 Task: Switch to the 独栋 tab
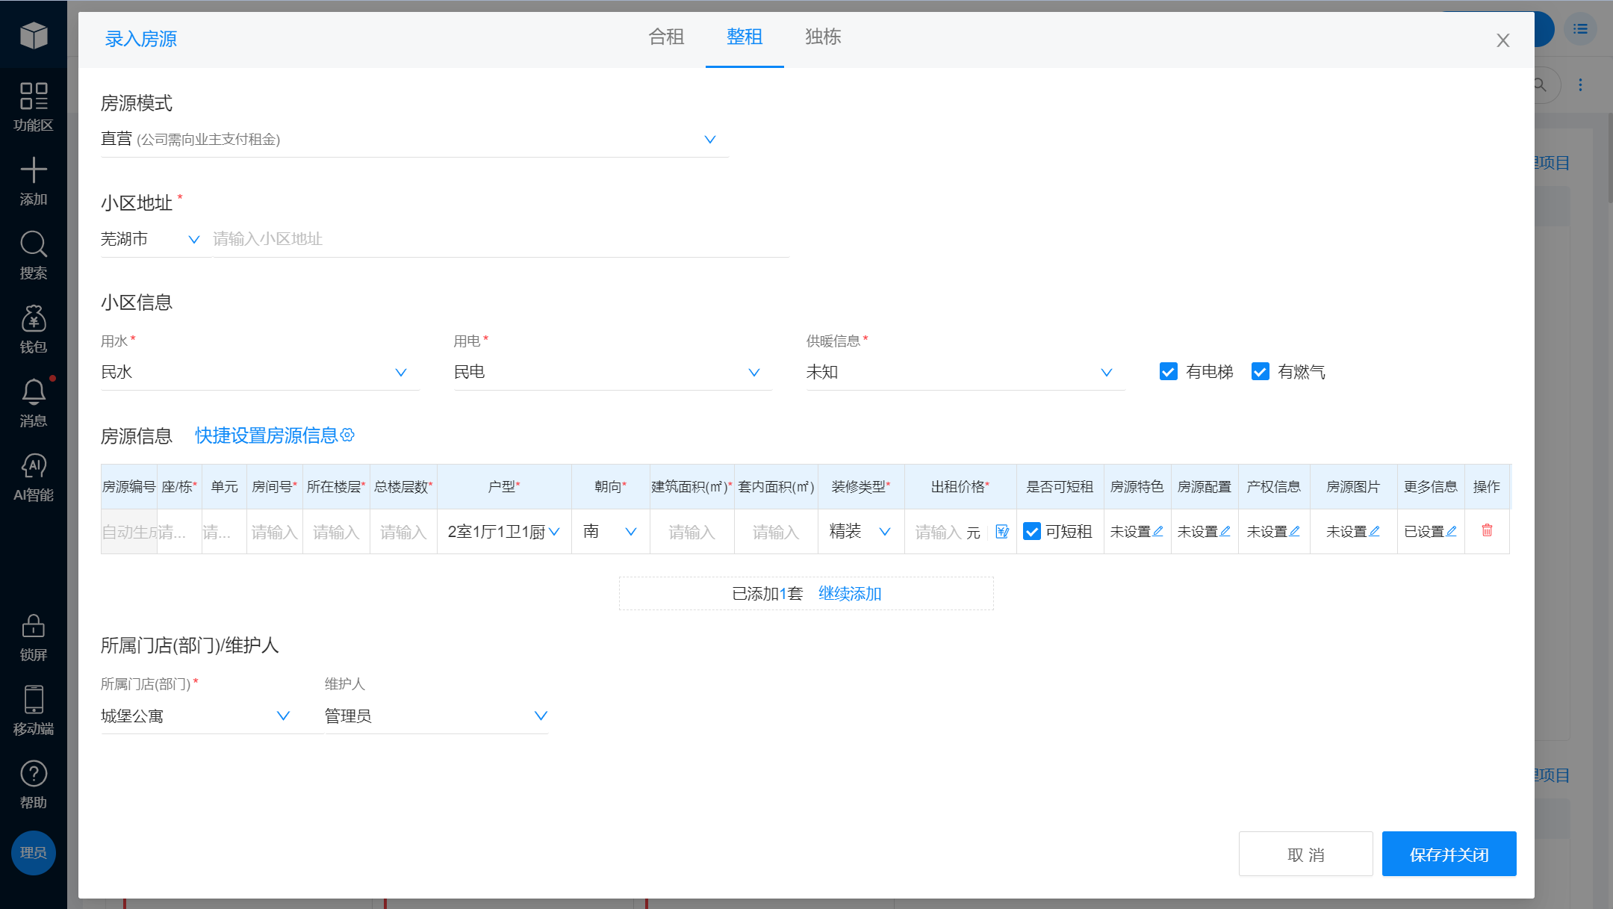click(x=823, y=37)
